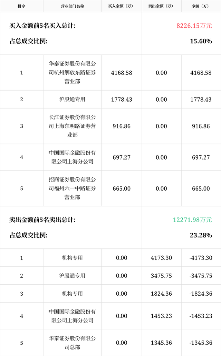Viewport: 221px width, 356px height.
Task: Click the 营业部门名称 column header
Action: tap(72, 6)
